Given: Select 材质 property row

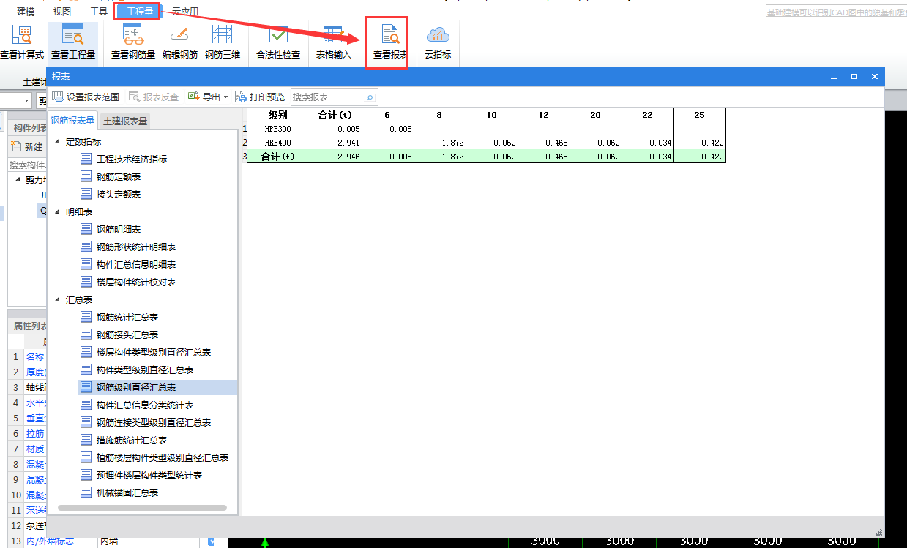Looking at the screenshot, I should [35, 448].
